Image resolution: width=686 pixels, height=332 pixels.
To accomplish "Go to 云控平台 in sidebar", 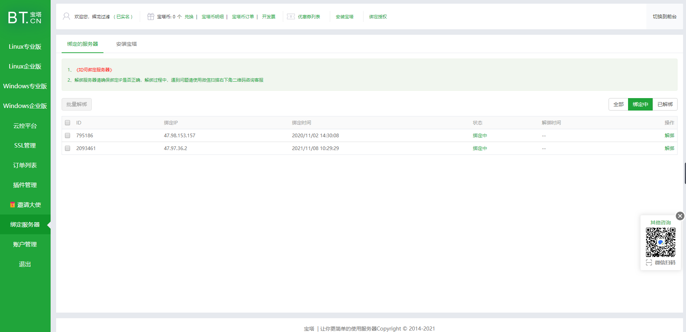I will pos(25,126).
